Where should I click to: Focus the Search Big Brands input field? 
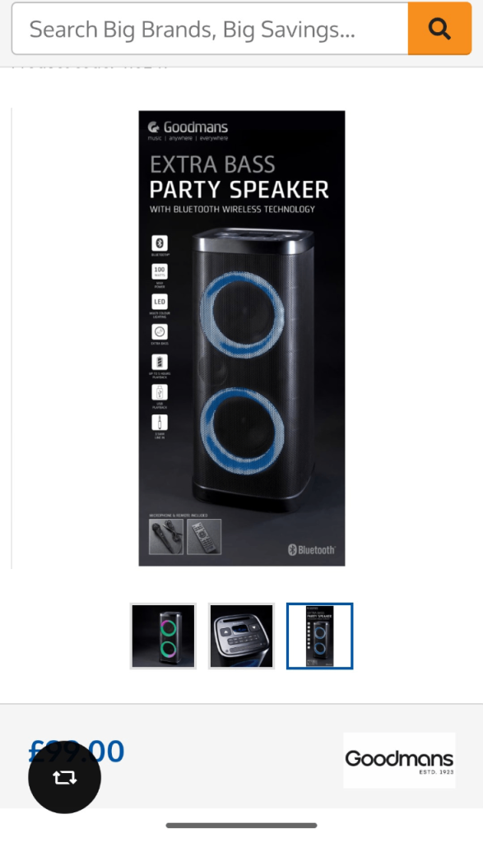(x=210, y=29)
